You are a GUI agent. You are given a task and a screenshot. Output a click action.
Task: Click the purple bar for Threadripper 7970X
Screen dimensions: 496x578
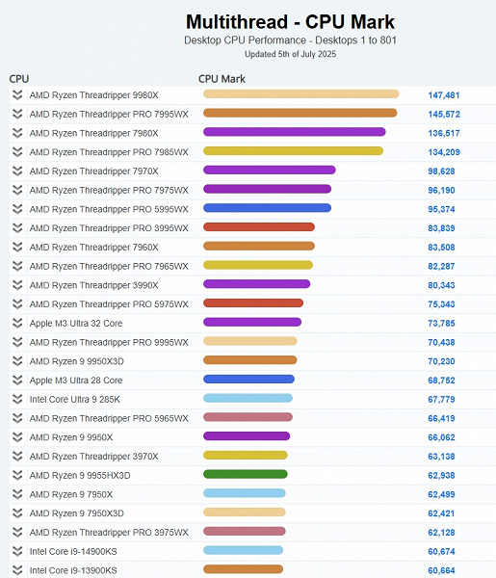tap(270, 170)
